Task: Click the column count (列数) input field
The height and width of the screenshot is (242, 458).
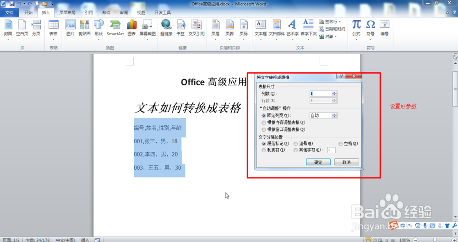Action: pyautogui.click(x=321, y=94)
